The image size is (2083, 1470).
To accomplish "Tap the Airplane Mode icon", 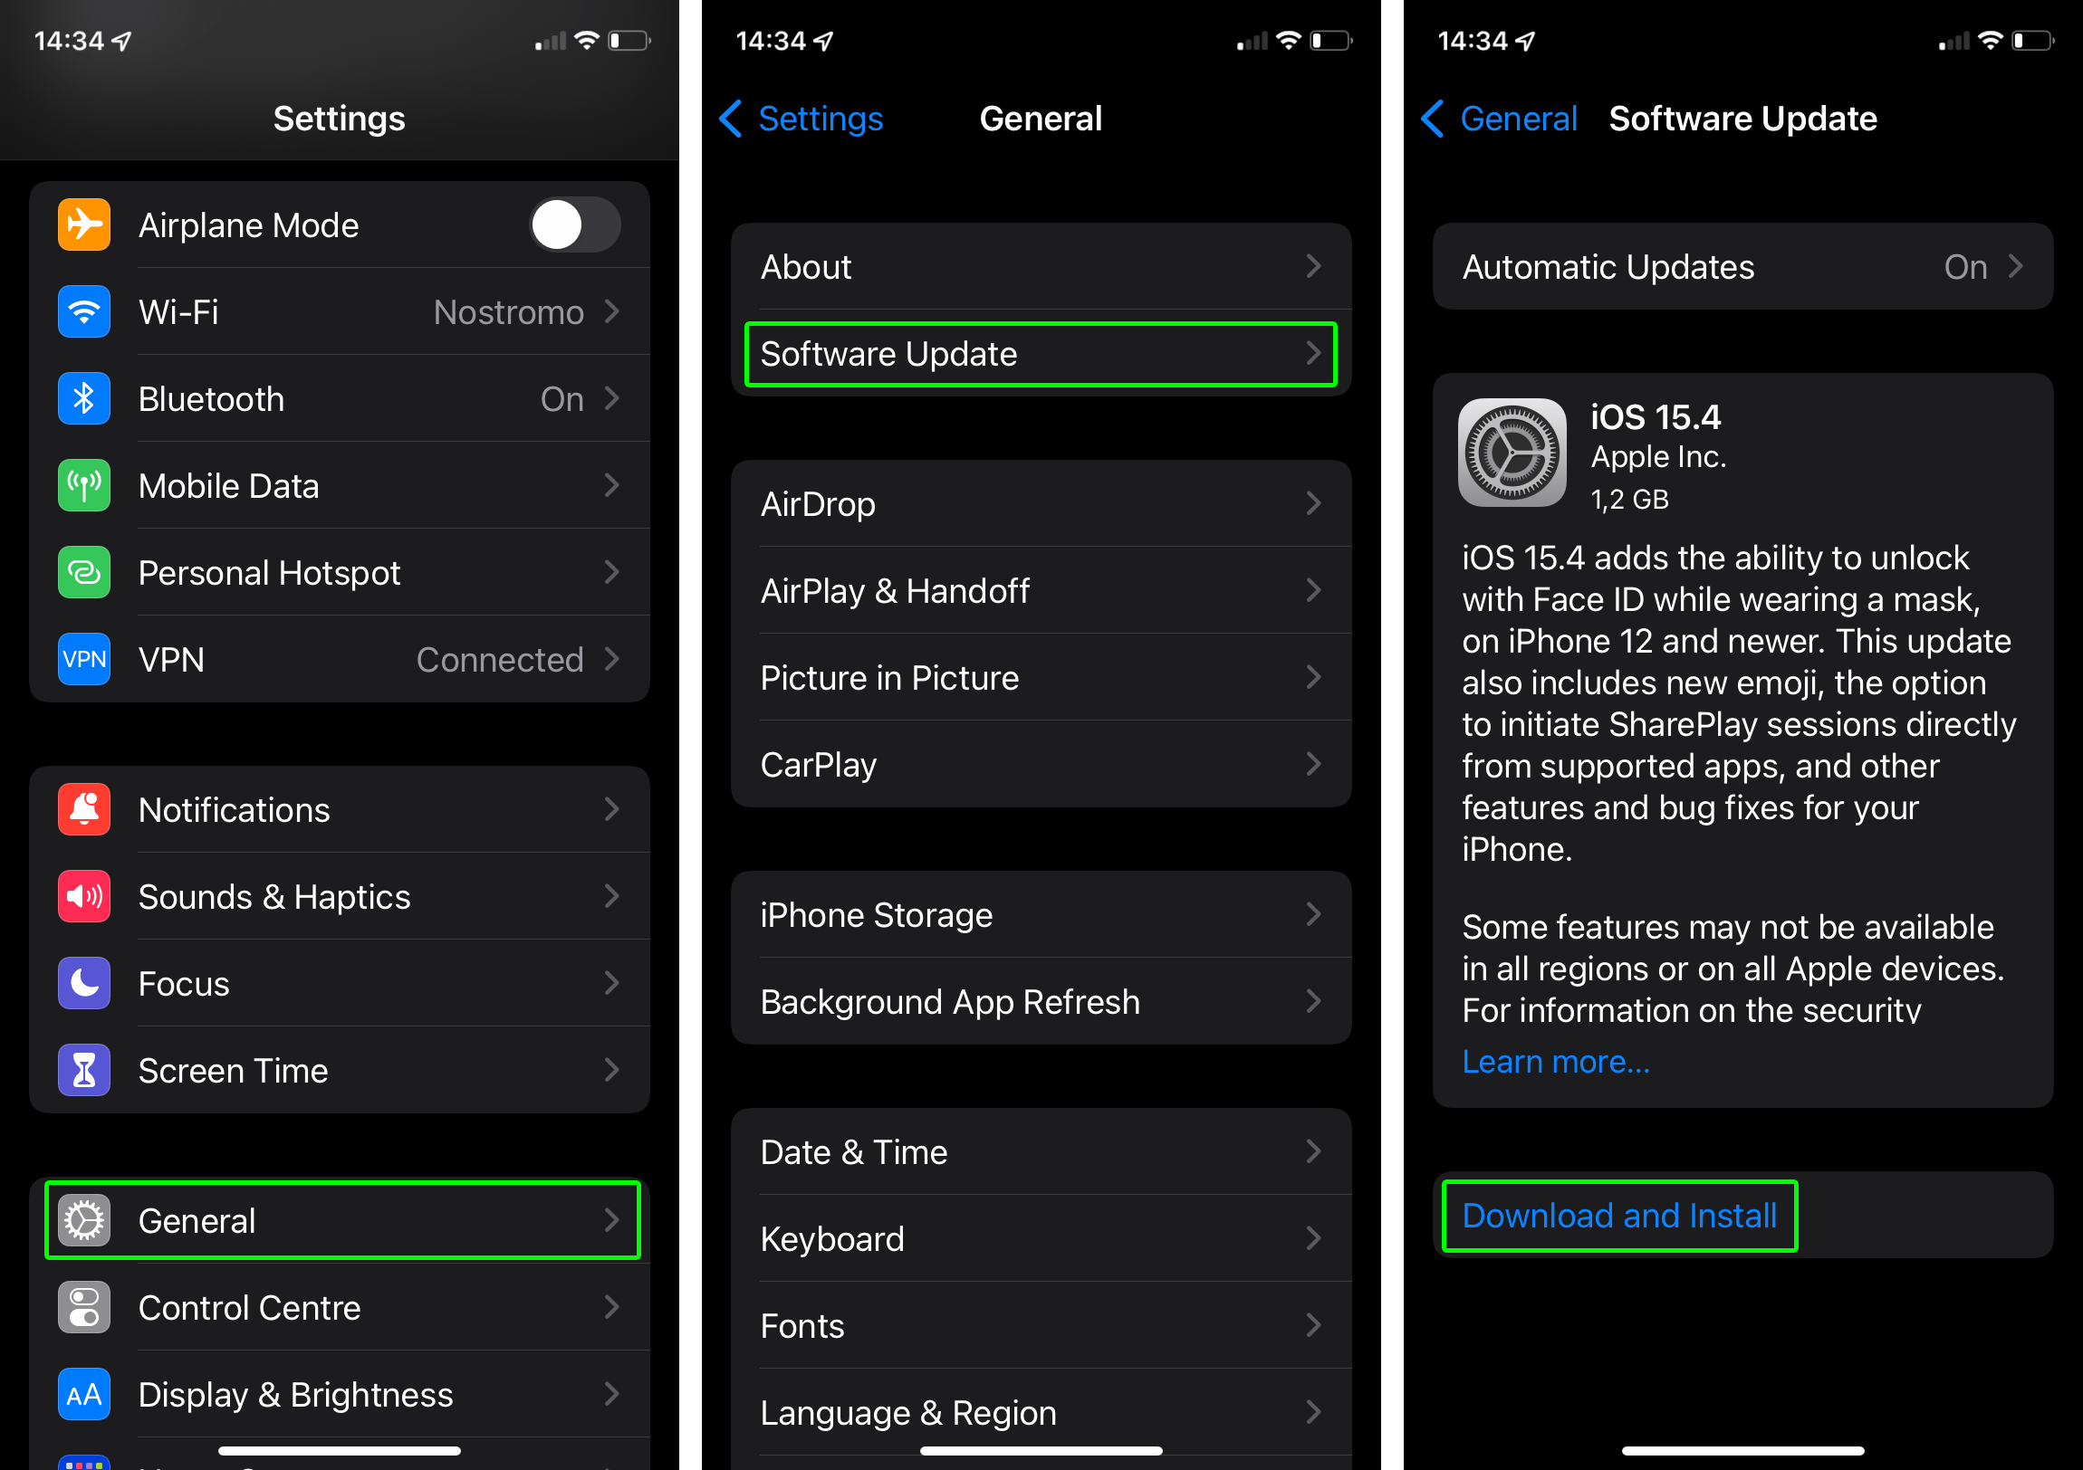I will pyautogui.click(x=82, y=226).
